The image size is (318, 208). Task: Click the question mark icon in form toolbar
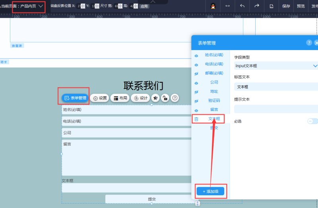175,98
